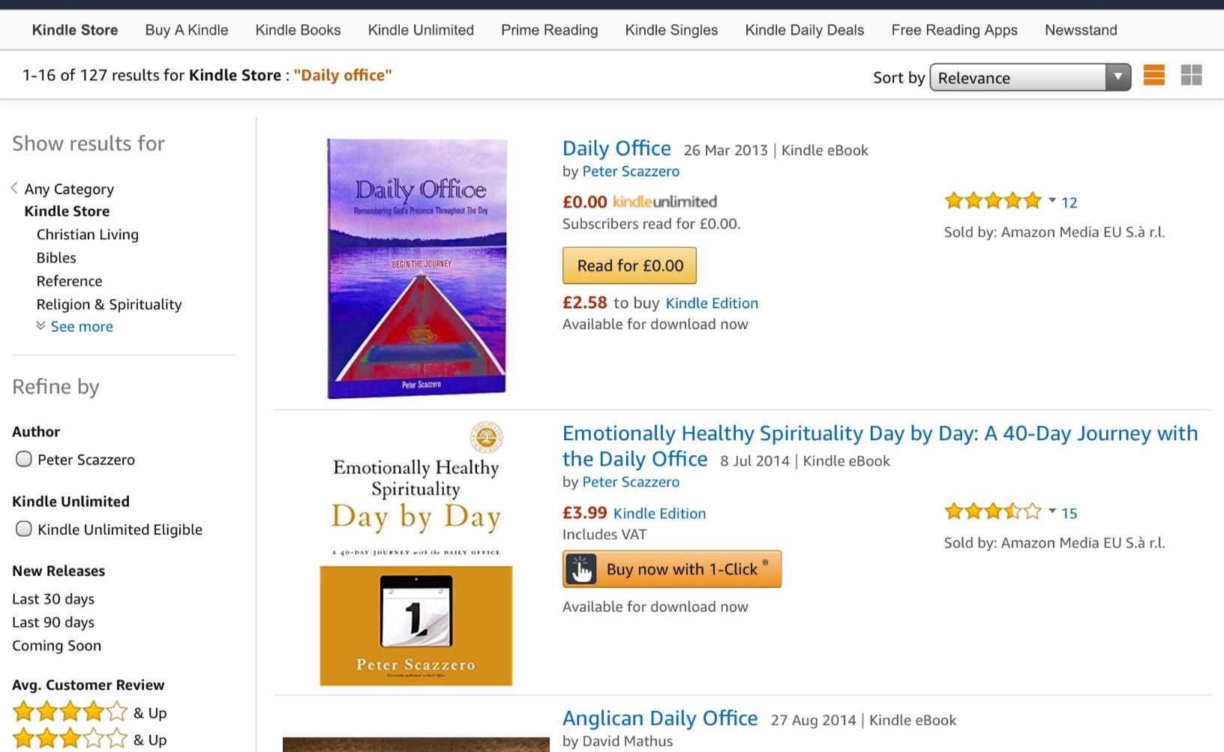Check the Peter Scazzero author filter
This screenshot has width=1224, height=752.
pos(23,460)
